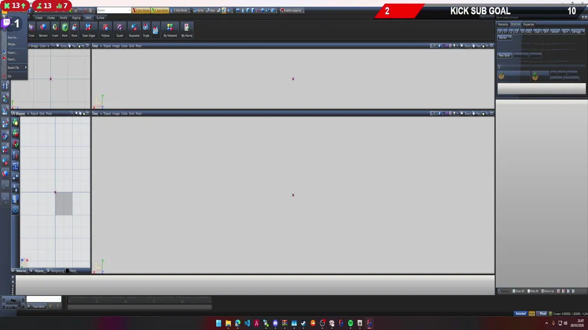Toggle the COL collision button
Image resolution: width=588 pixels, height=330 pixels.
click(x=529, y=32)
